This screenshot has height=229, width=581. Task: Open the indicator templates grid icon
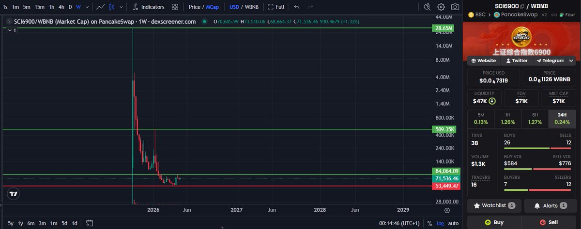[174, 7]
